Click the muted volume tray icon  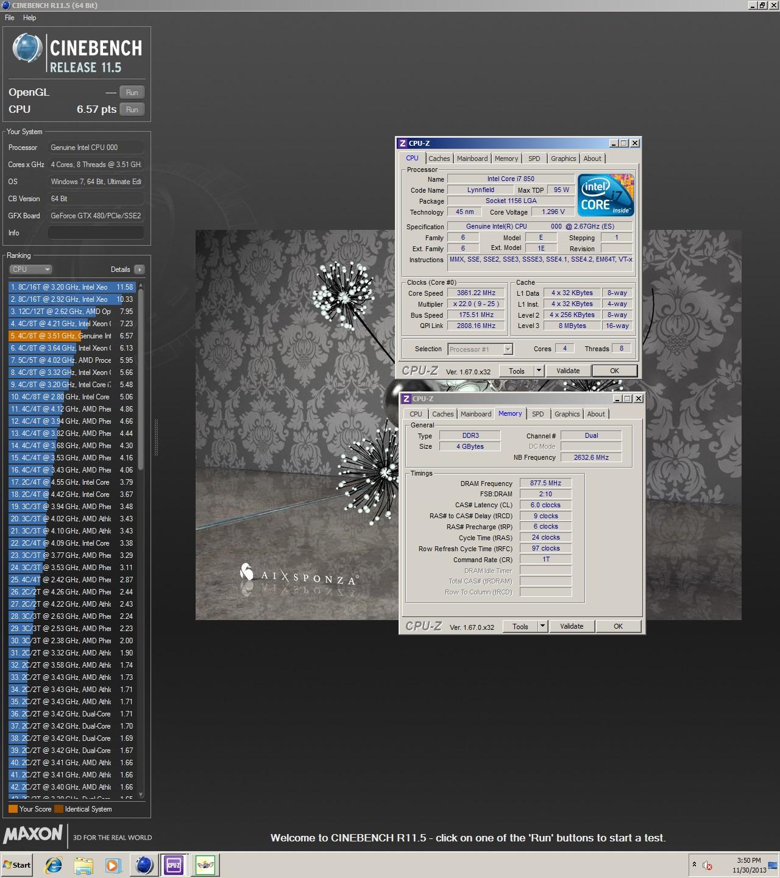pos(707,865)
